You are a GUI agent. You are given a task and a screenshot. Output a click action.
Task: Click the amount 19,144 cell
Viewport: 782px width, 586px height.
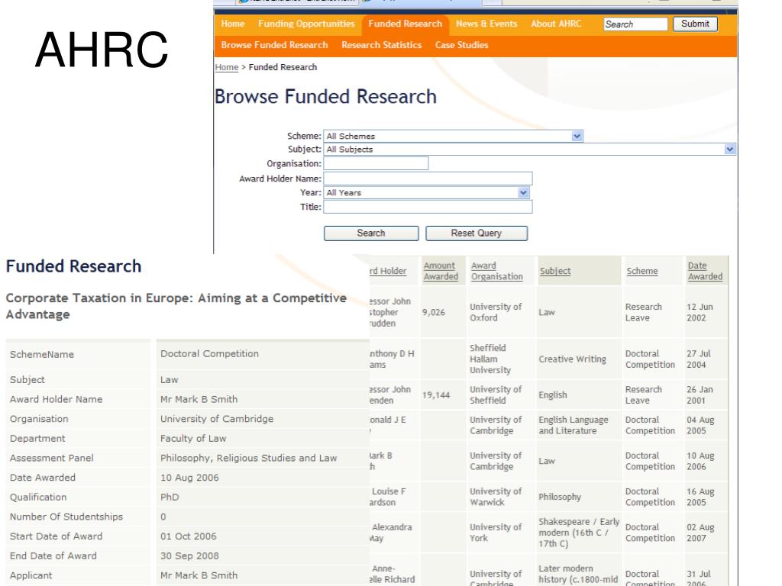[436, 395]
